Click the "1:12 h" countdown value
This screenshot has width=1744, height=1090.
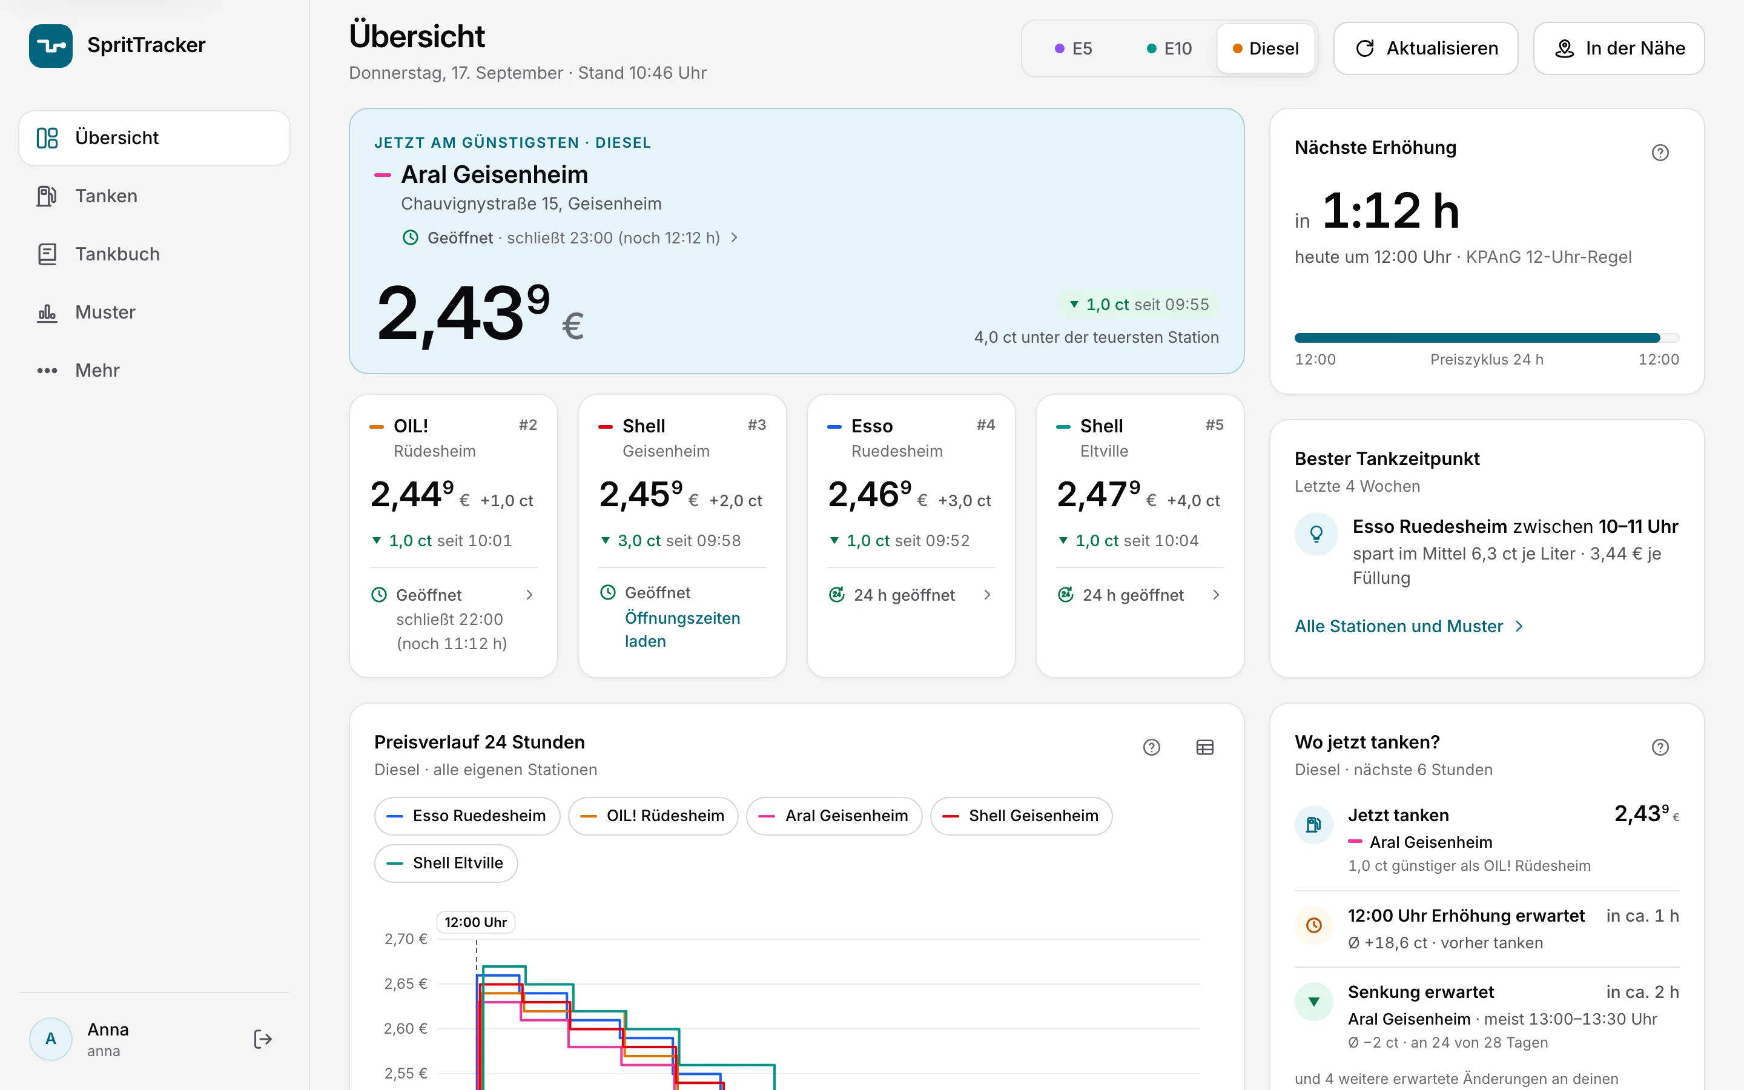pos(1391,211)
